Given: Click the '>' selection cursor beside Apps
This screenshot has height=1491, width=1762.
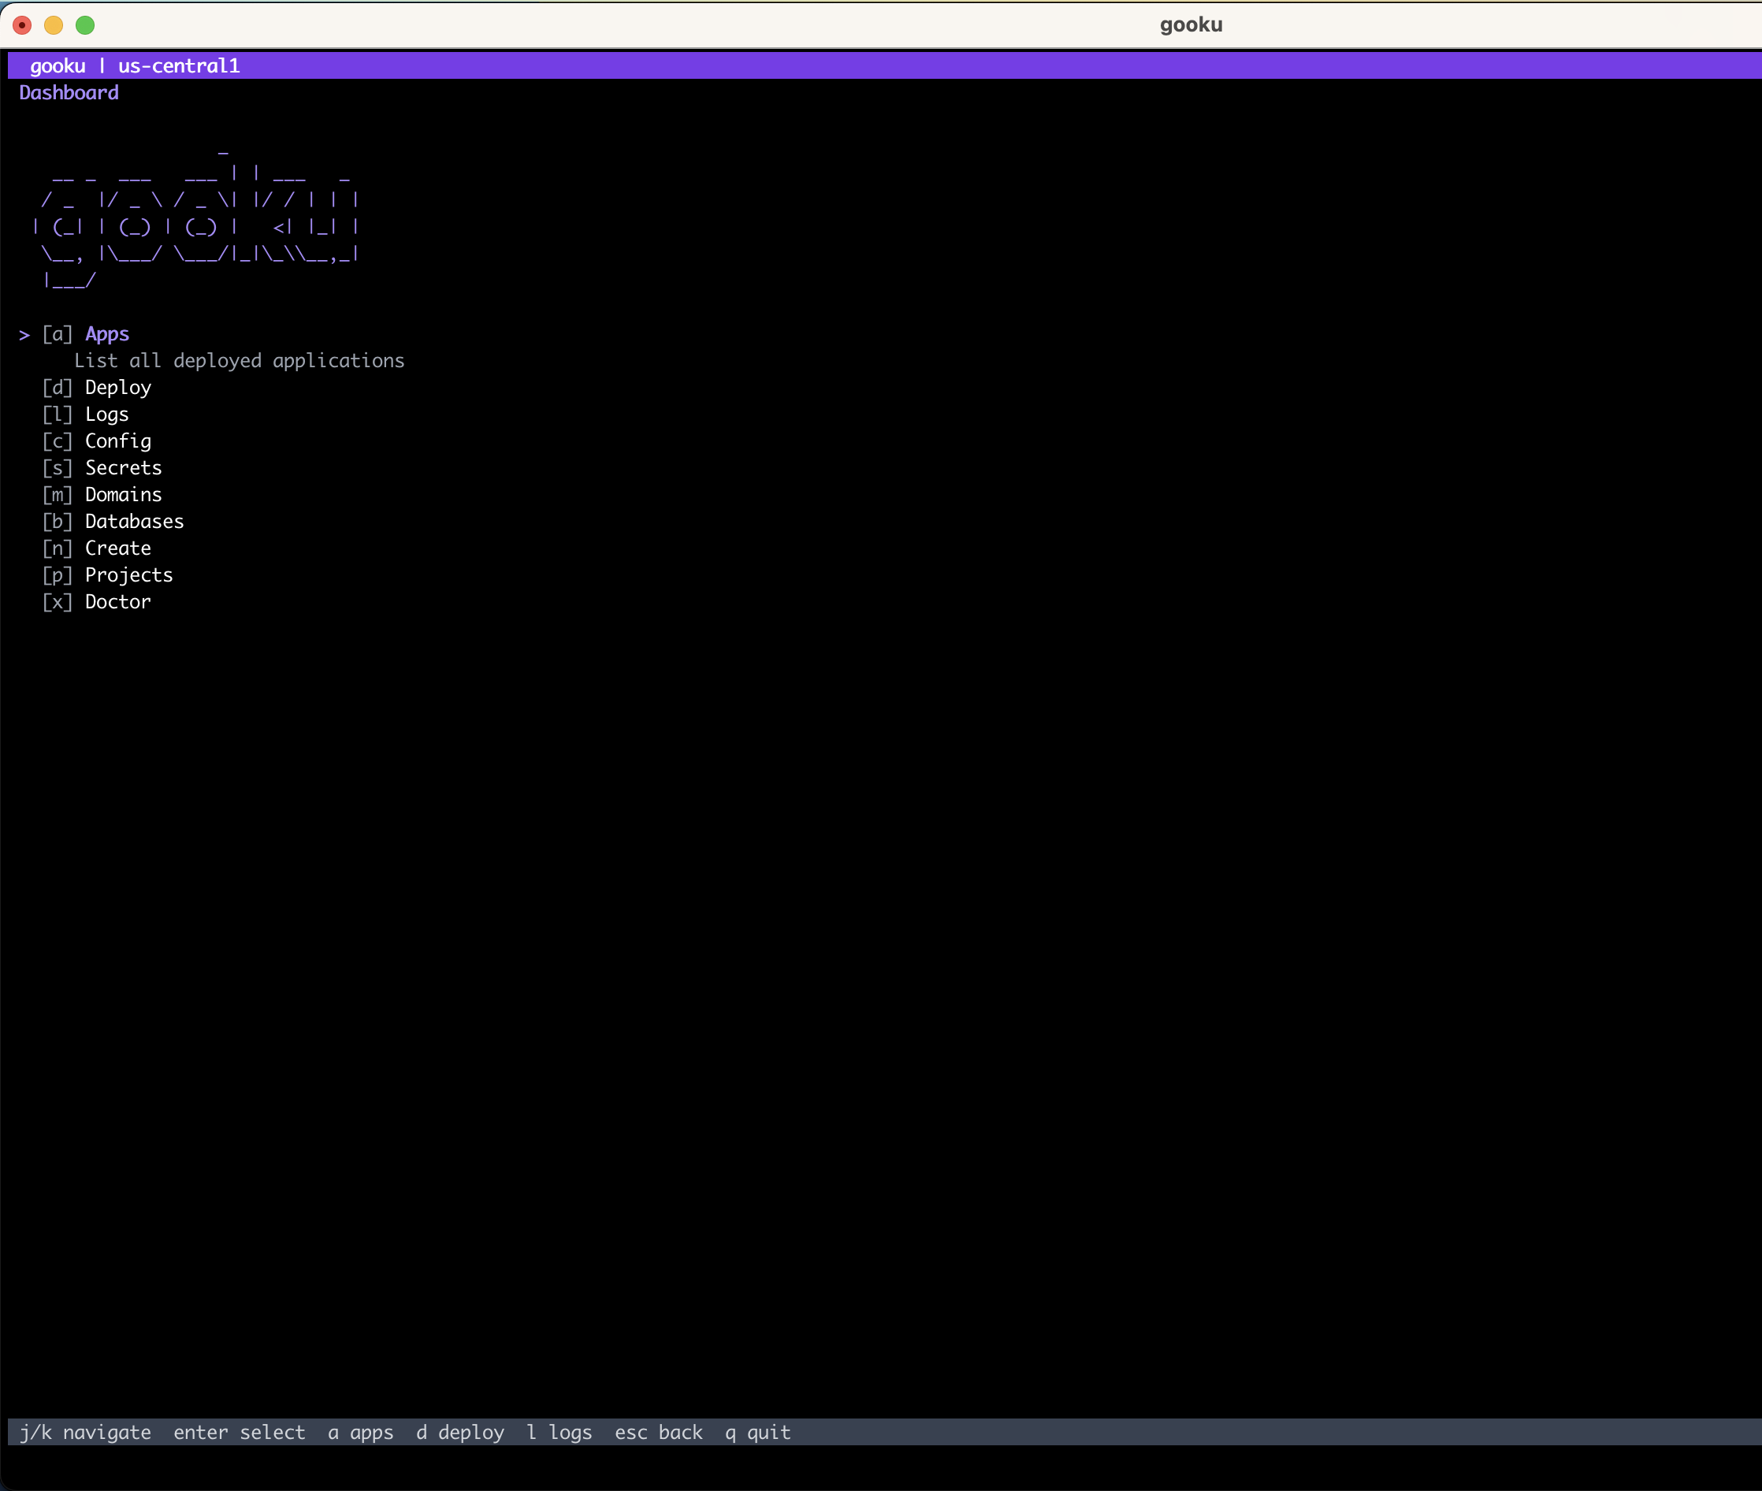Looking at the screenshot, I should click(24, 336).
